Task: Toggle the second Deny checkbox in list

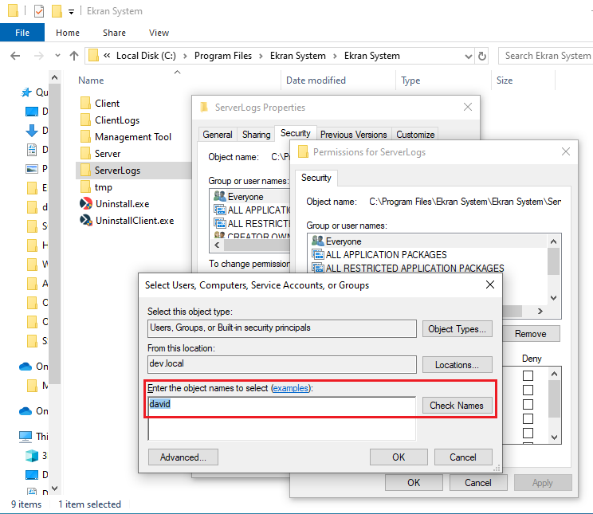Action: click(x=528, y=390)
